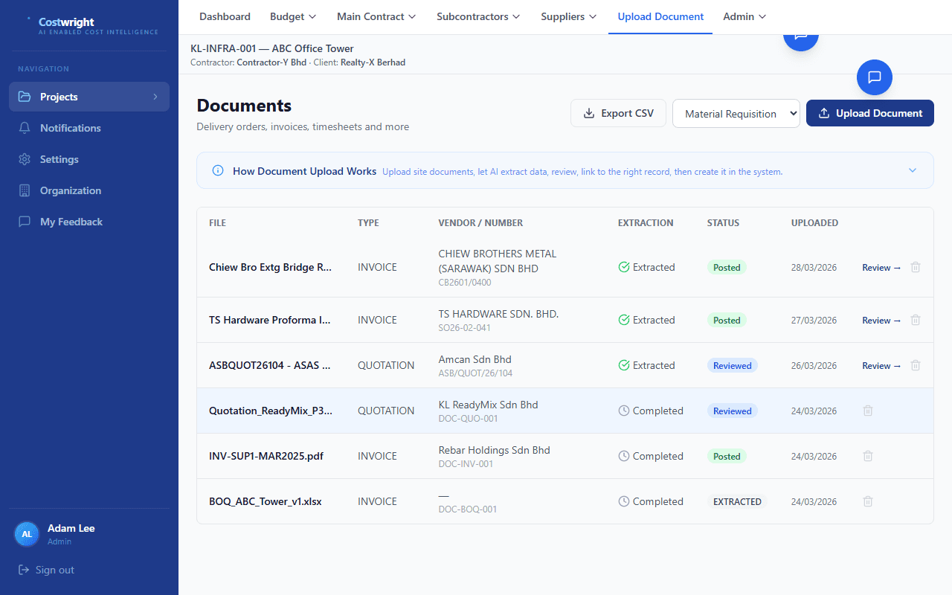The height and width of the screenshot is (595, 952).
Task: Open the Main Contract dropdown menu
Action: click(x=376, y=16)
